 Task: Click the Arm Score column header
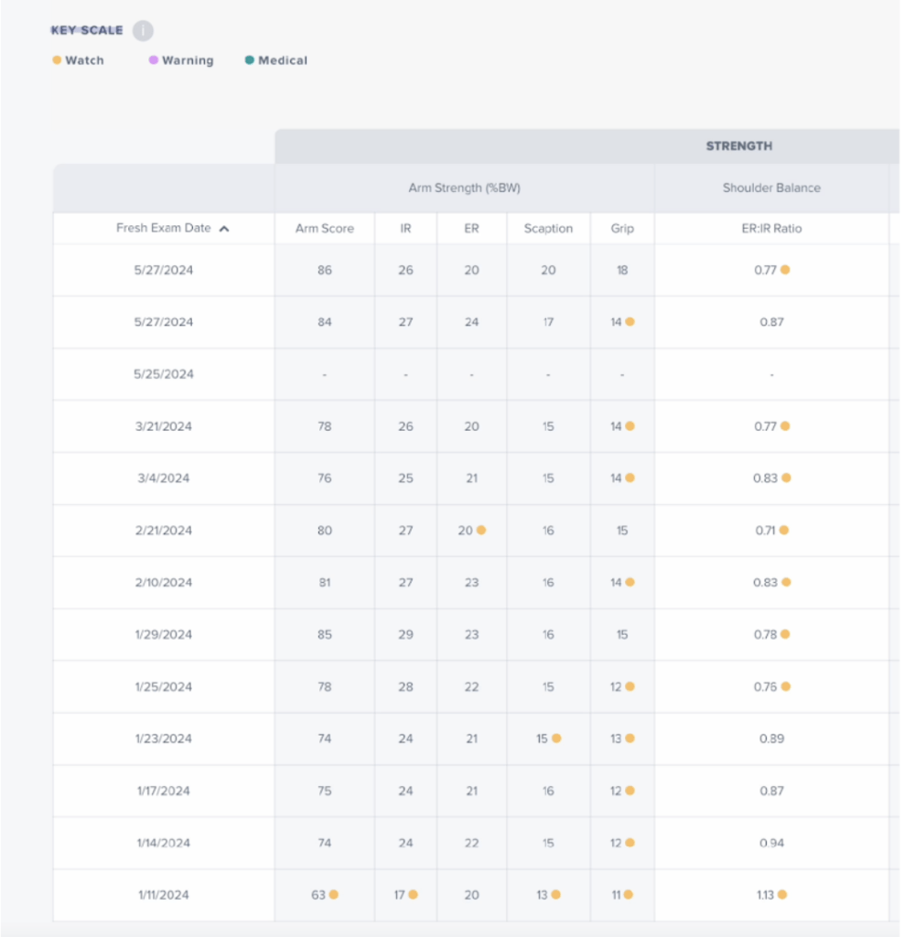[324, 229]
